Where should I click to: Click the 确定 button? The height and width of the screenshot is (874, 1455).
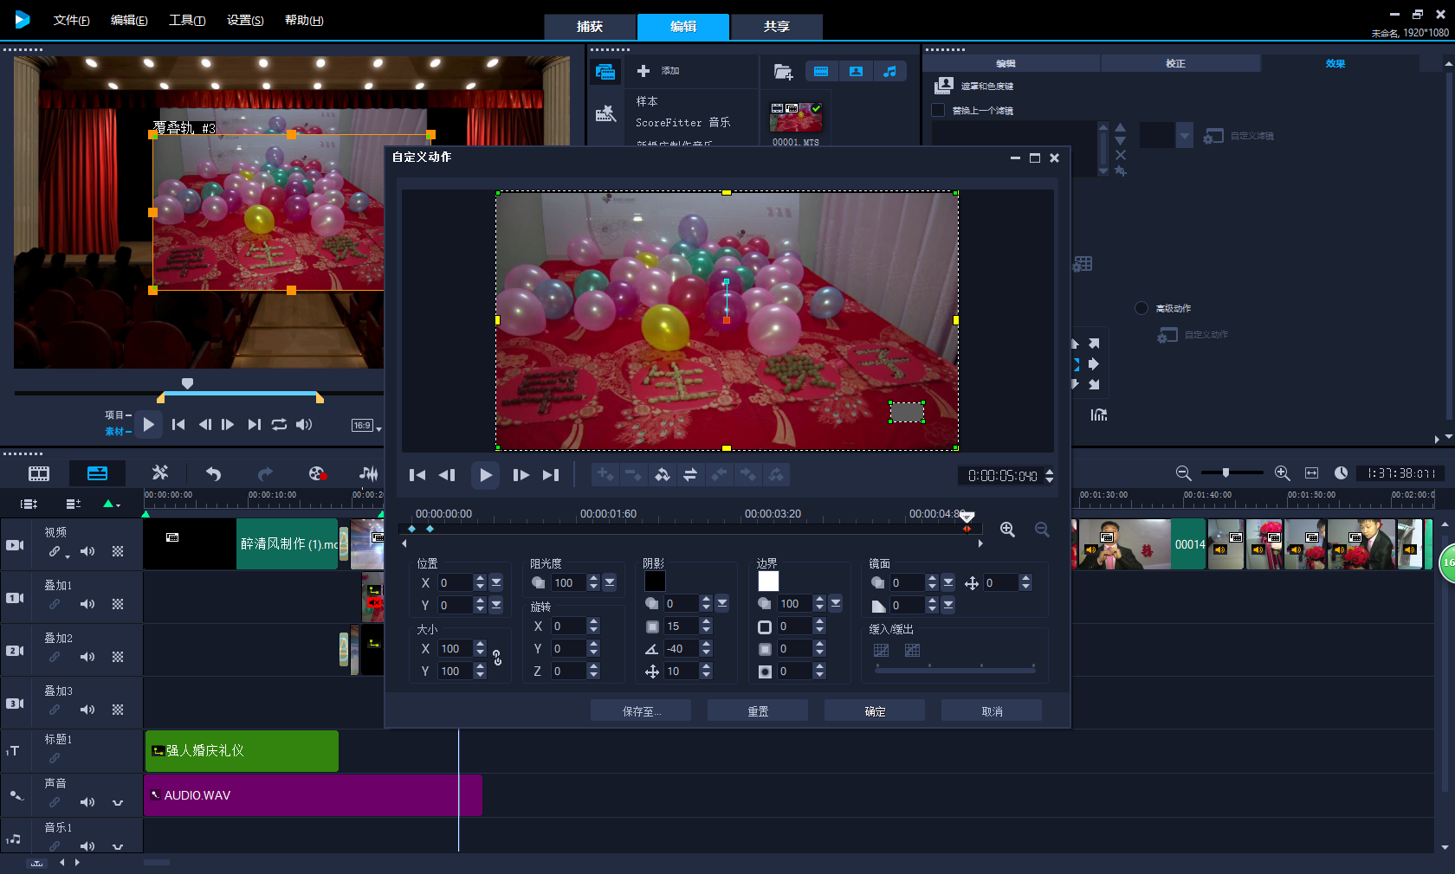pos(875,711)
